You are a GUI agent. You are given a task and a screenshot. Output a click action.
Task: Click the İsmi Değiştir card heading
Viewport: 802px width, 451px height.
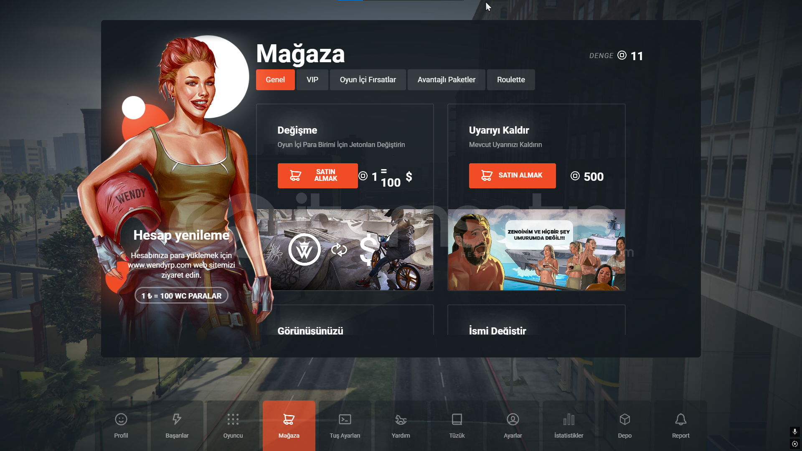click(x=497, y=331)
